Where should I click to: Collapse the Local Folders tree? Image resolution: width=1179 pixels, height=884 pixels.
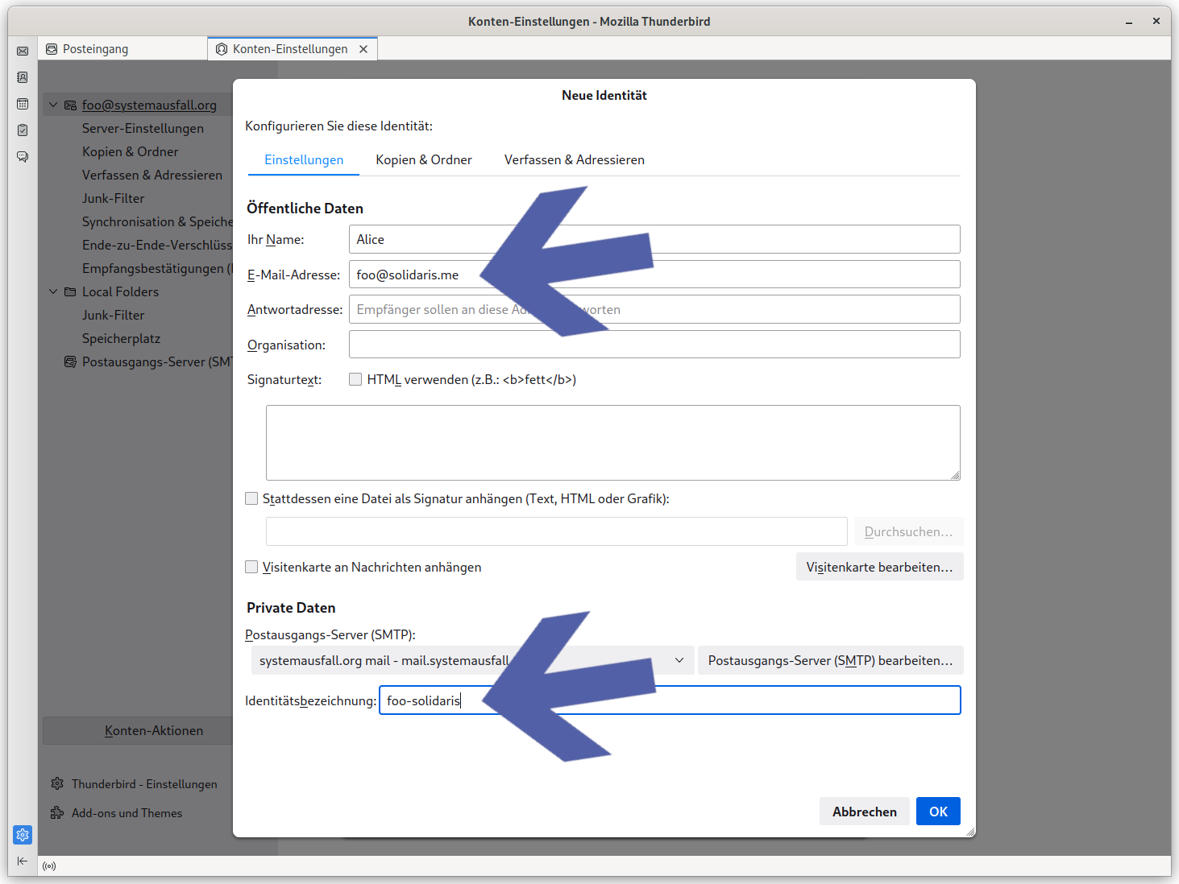(x=53, y=291)
